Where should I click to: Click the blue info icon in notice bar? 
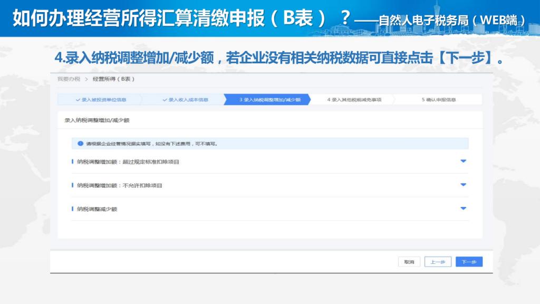[x=80, y=143]
